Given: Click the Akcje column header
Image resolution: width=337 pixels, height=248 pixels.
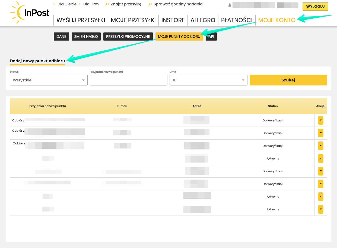Looking at the screenshot, I should 320,106.
